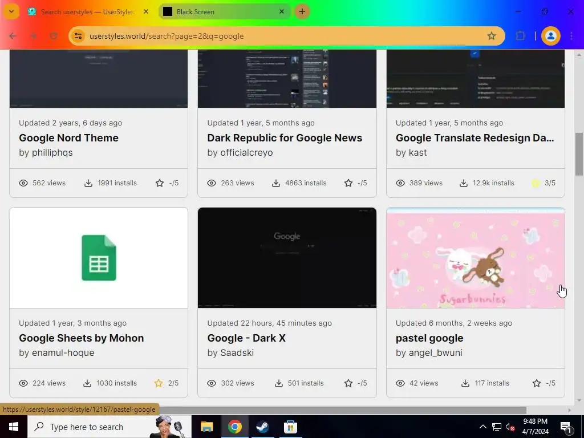This screenshot has width=584, height=438.
Task: Open pastel google style
Action: click(x=429, y=338)
